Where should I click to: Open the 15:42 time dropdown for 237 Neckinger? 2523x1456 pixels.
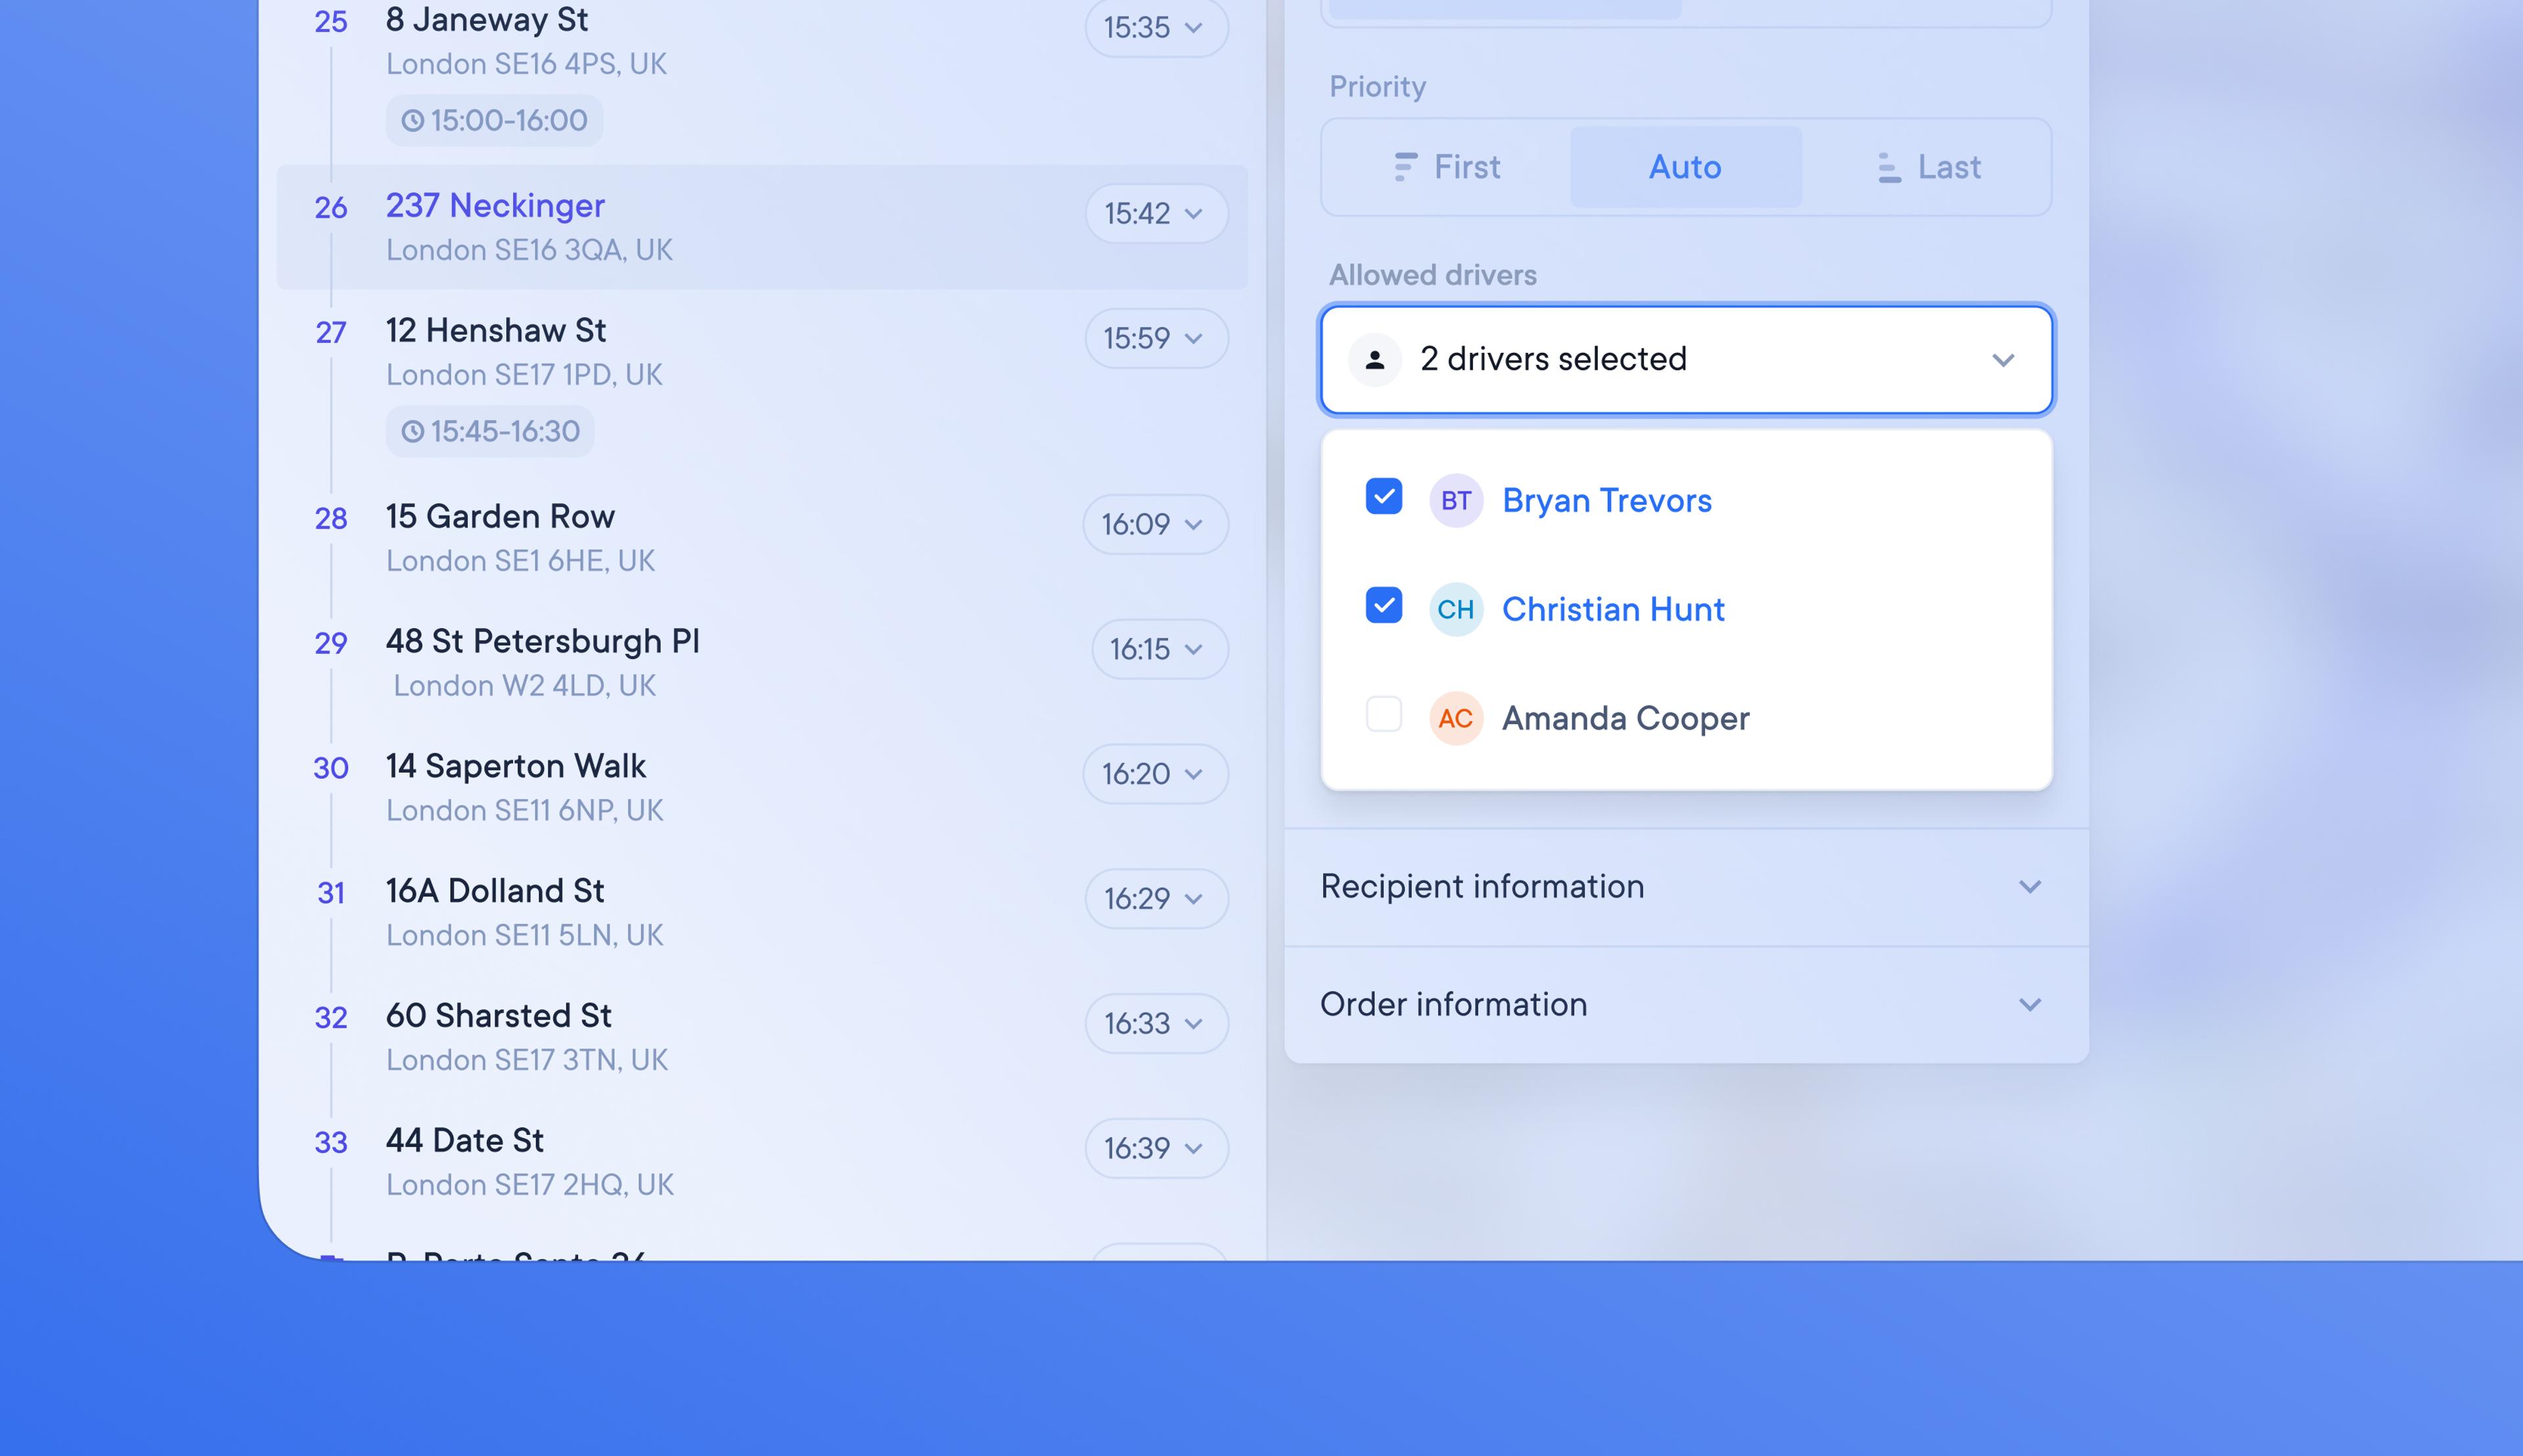pyautogui.click(x=1155, y=213)
